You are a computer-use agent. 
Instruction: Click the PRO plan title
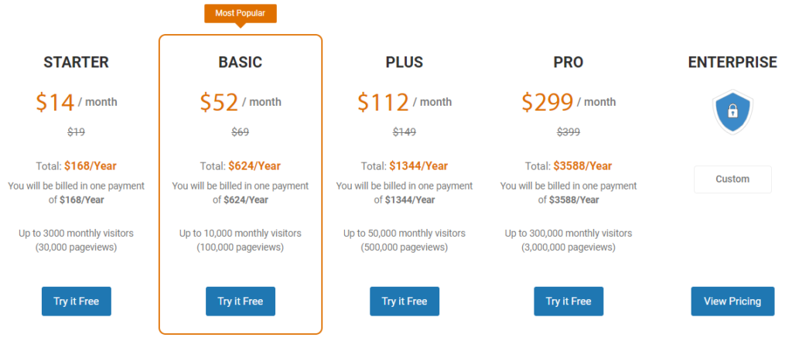(x=568, y=62)
